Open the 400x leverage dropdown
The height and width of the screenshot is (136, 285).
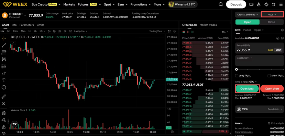pyautogui.click(x=272, y=14)
